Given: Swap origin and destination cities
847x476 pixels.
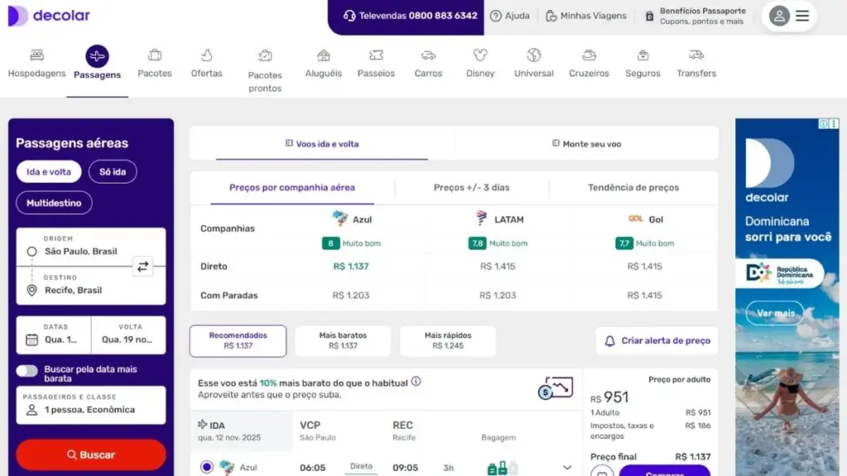Looking at the screenshot, I should tap(143, 266).
